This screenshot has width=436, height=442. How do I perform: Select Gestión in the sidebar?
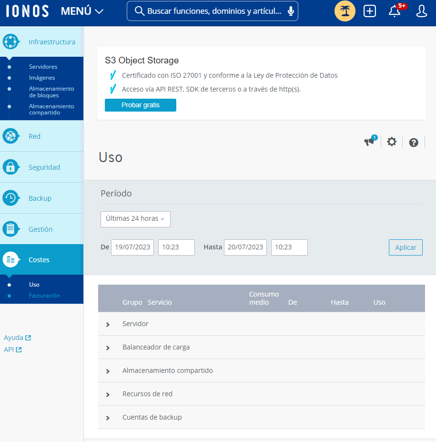[41, 229]
